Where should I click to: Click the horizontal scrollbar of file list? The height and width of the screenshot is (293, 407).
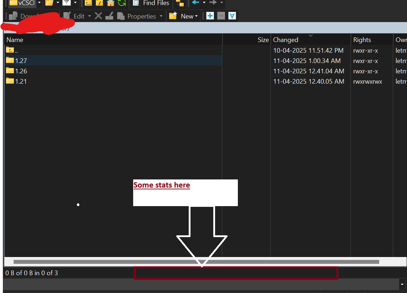196,262
